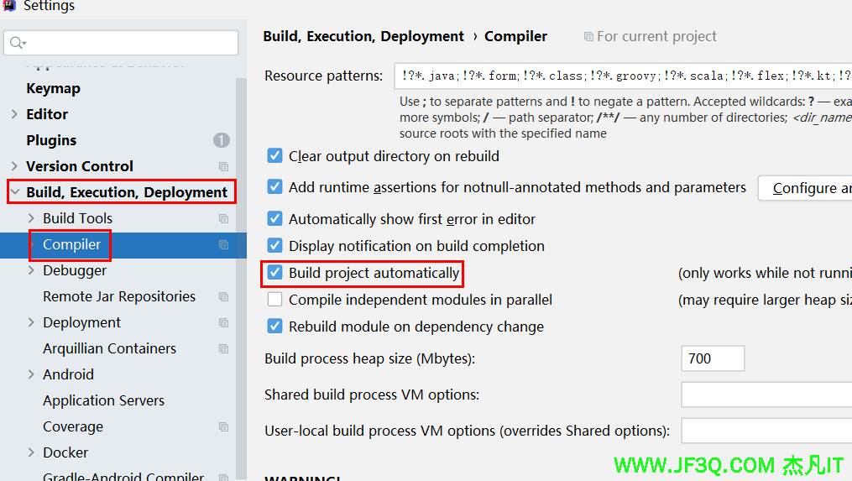
Task: Click project-level icon beside Compiler
Action: pos(223,245)
